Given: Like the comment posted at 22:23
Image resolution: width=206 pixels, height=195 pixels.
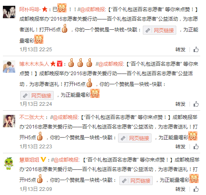Looking at the screenshot, I should [x=196, y=147].
